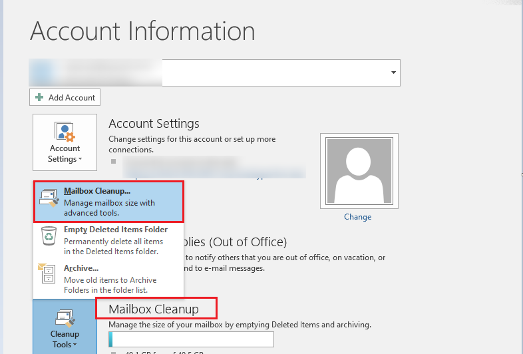
Task: Click the Cleanup Tools mailbox icon
Action: [x=65, y=318]
